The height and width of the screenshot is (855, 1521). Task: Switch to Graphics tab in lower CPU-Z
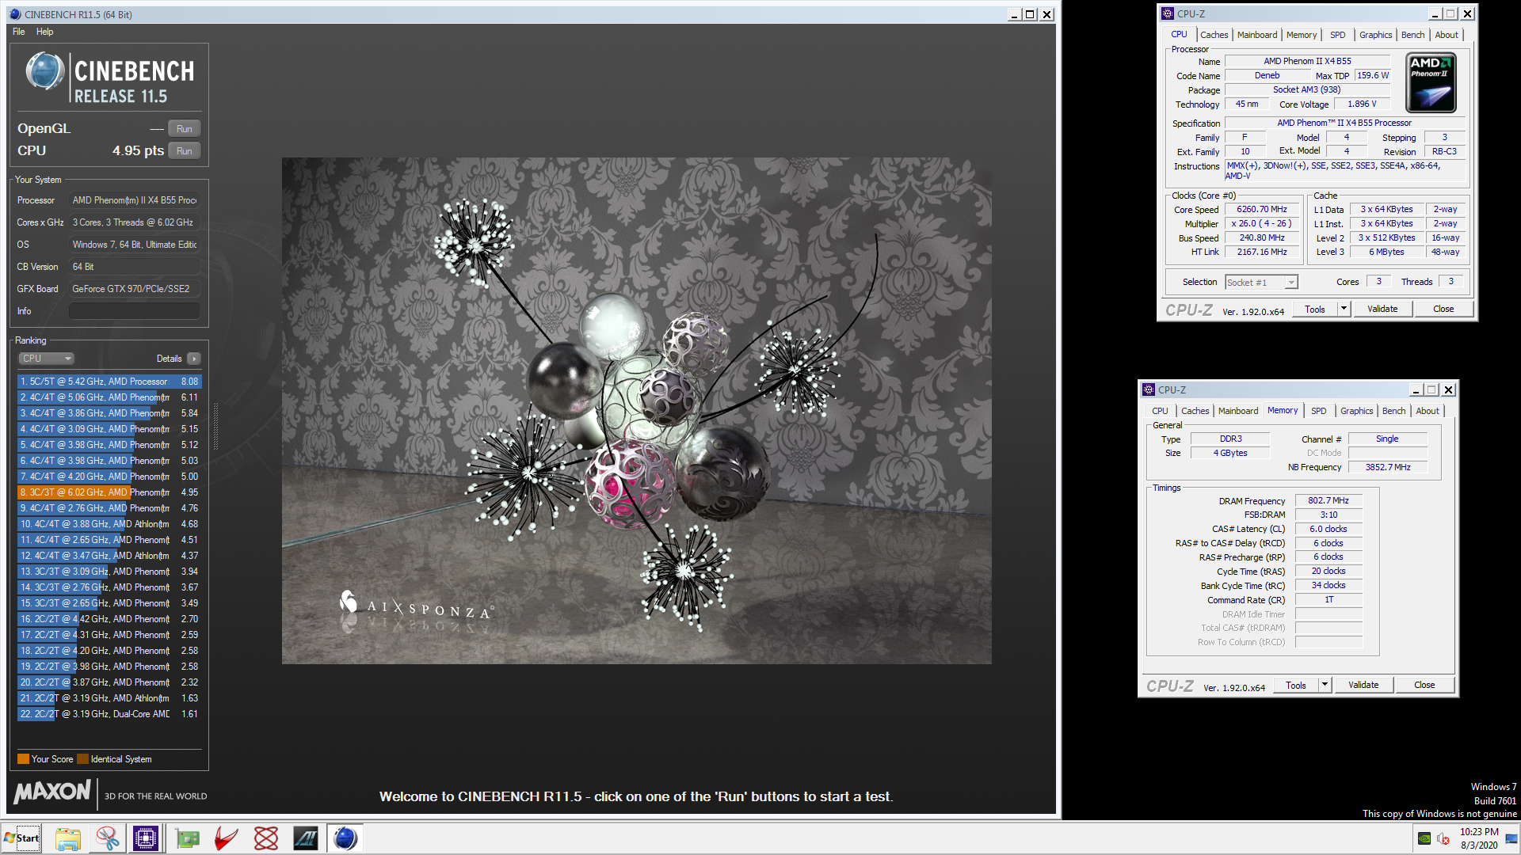pos(1356,411)
